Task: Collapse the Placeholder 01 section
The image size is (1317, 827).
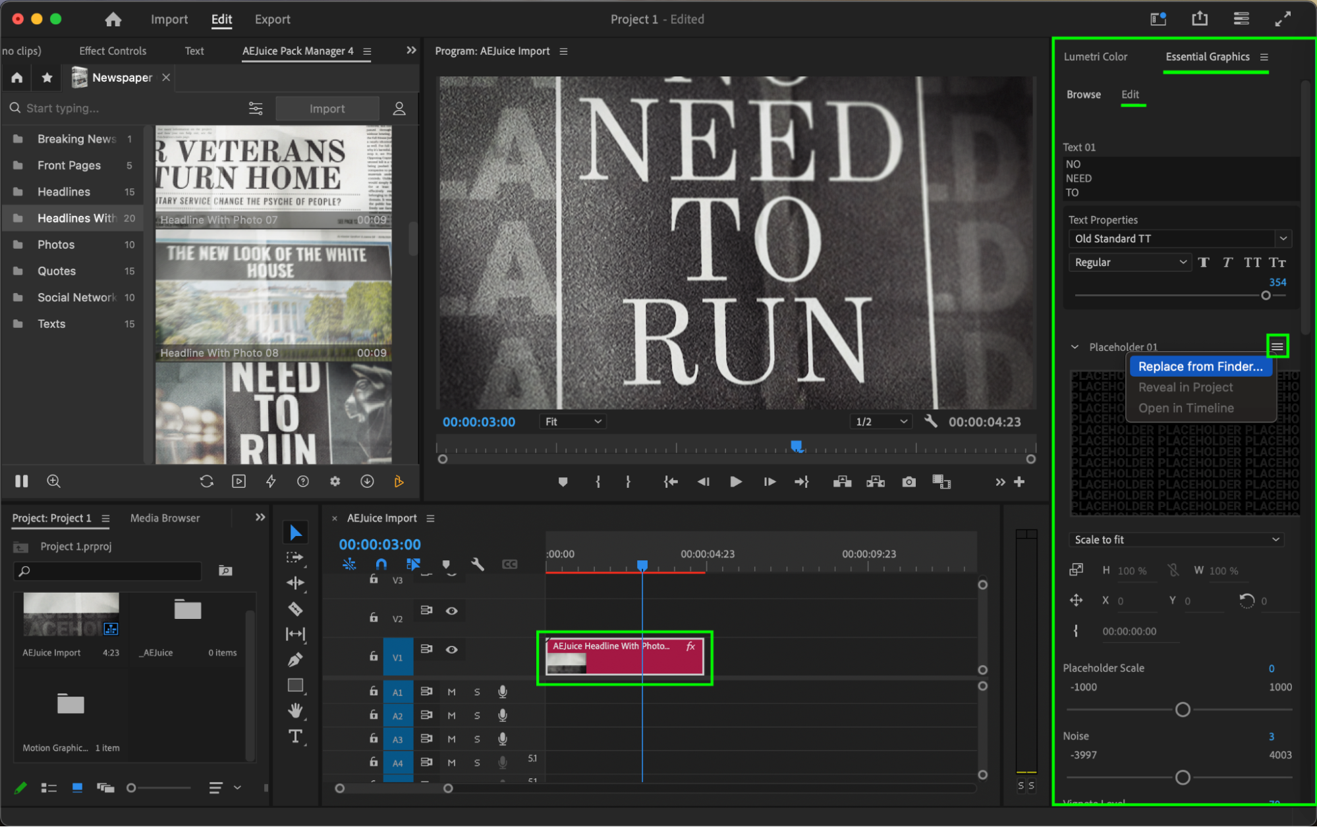Action: (x=1075, y=347)
